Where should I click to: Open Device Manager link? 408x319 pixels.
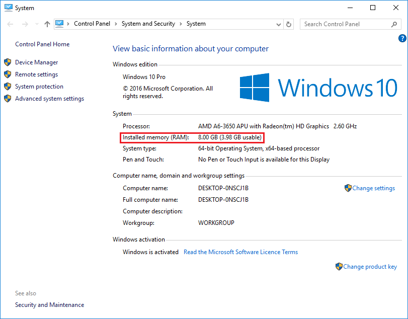pyautogui.click(x=36, y=62)
